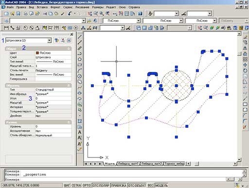The width and height of the screenshot is (249, 188).
Task: Close the properties panel
Action: 71,34
